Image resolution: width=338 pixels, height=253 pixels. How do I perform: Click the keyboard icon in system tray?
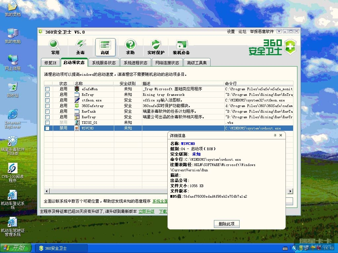point(285,248)
